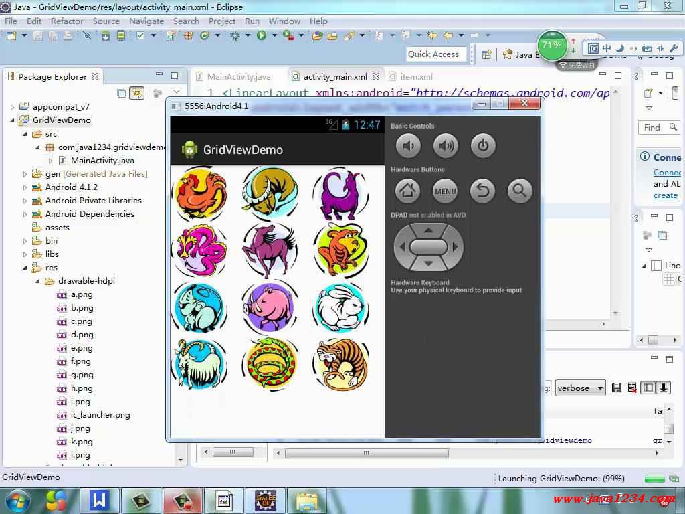The image size is (685, 514).
Task: Open the verbose log level dropdown
Action: point(580,388)
